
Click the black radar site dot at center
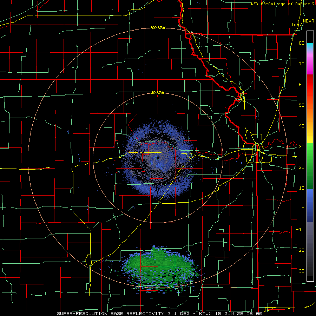point(158,158)
